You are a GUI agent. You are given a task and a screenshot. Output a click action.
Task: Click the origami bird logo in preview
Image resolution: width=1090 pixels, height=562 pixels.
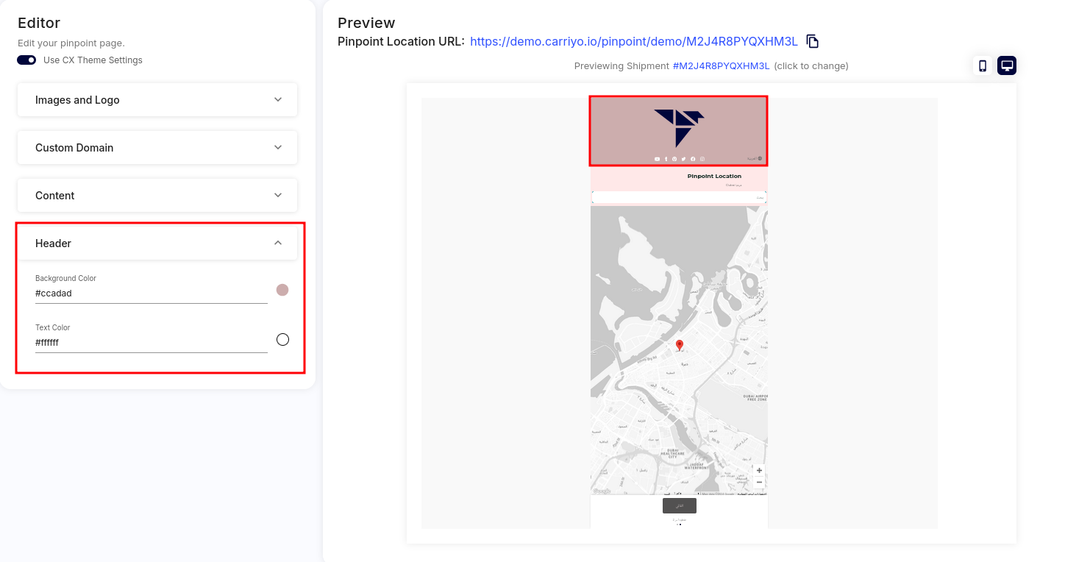click(679, 128)
